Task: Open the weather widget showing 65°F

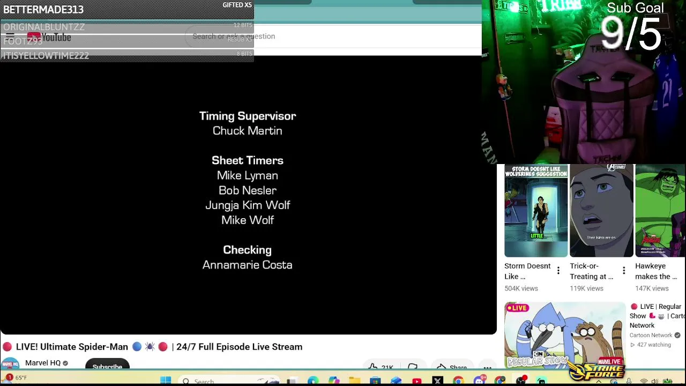Action: click(15, 378)
